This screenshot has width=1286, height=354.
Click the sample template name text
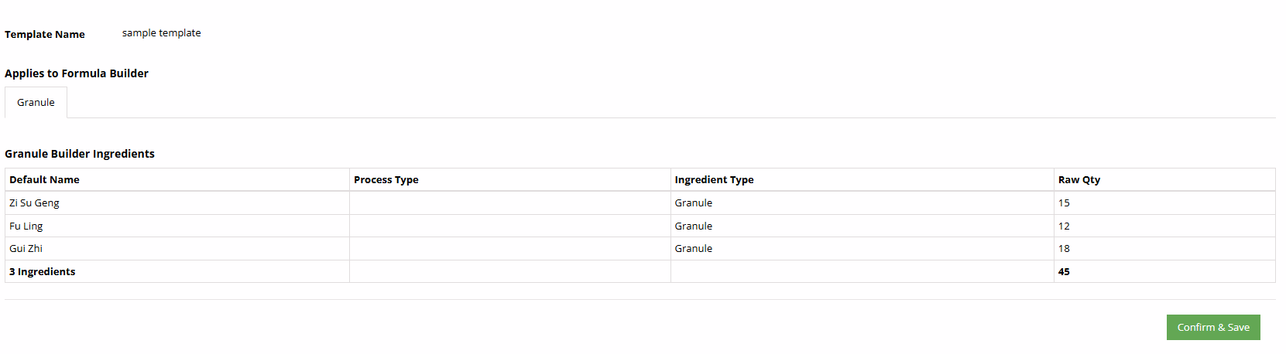pos(161,33)
